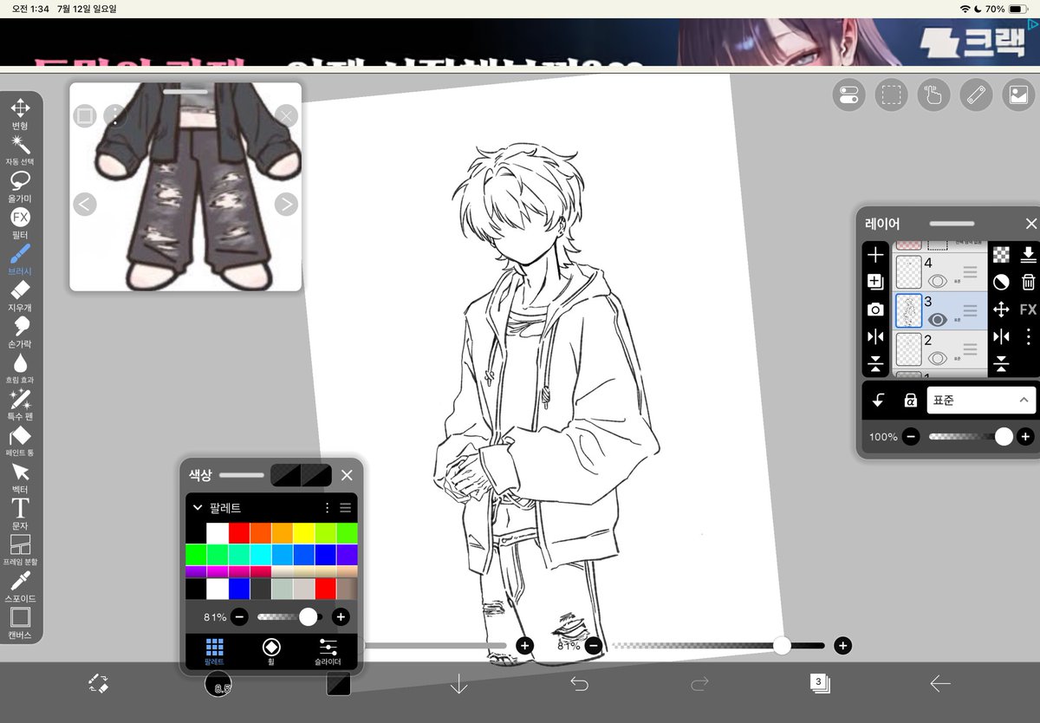Open reference window three-dot menu

click(x=114, y=115)
